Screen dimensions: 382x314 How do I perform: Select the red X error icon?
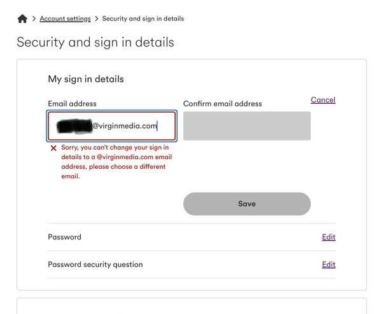(53, 148)
